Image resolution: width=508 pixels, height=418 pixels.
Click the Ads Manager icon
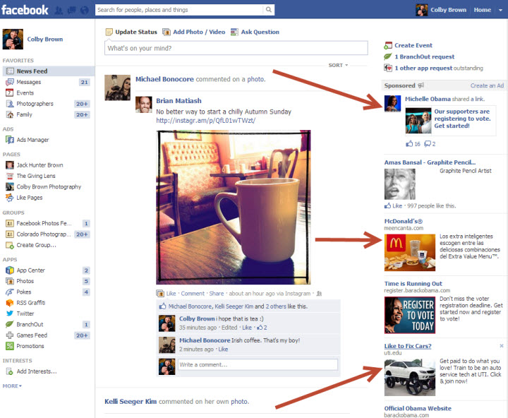pyautogui.click(x=10, y=140)
